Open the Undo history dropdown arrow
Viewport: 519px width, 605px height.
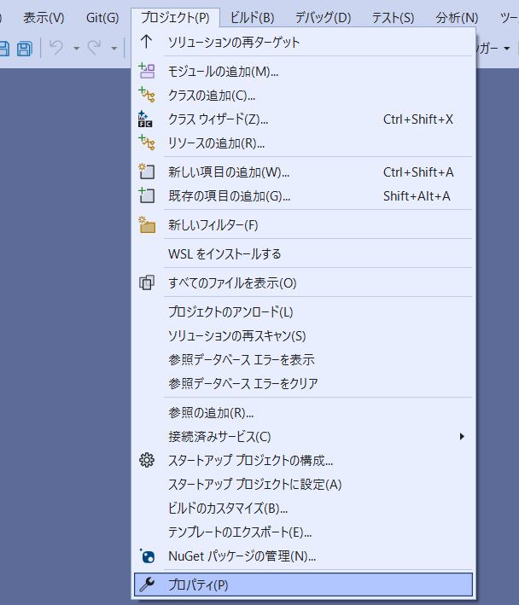76,49
